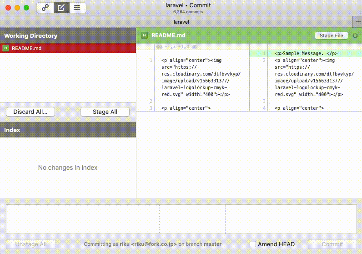Close the window with the red button

8,8
